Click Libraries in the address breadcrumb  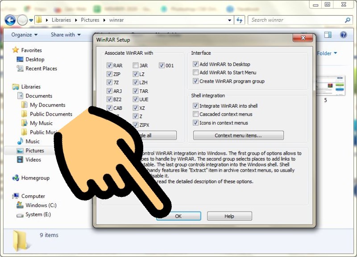pos(61,20)
